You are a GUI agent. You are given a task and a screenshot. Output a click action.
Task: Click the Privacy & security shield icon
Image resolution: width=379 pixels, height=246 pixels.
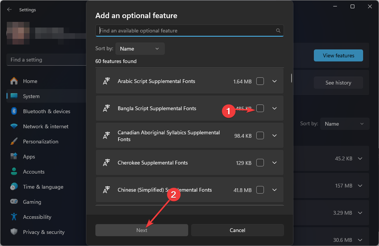pyautogui.click(x=14, y=232)
